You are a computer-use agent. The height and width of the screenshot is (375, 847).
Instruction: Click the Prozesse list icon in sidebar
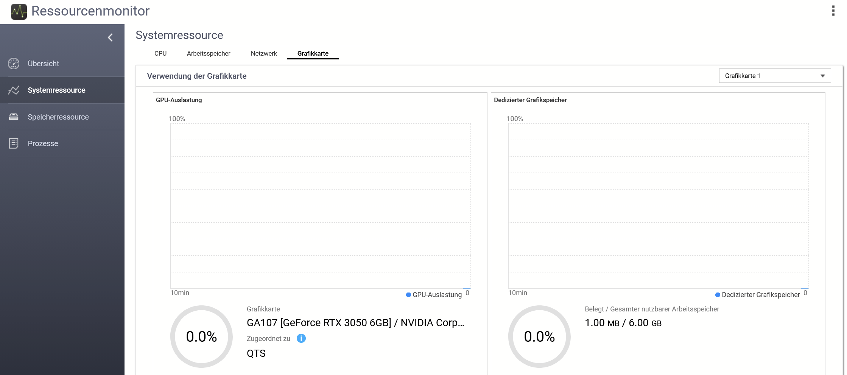tap(14, 143)
